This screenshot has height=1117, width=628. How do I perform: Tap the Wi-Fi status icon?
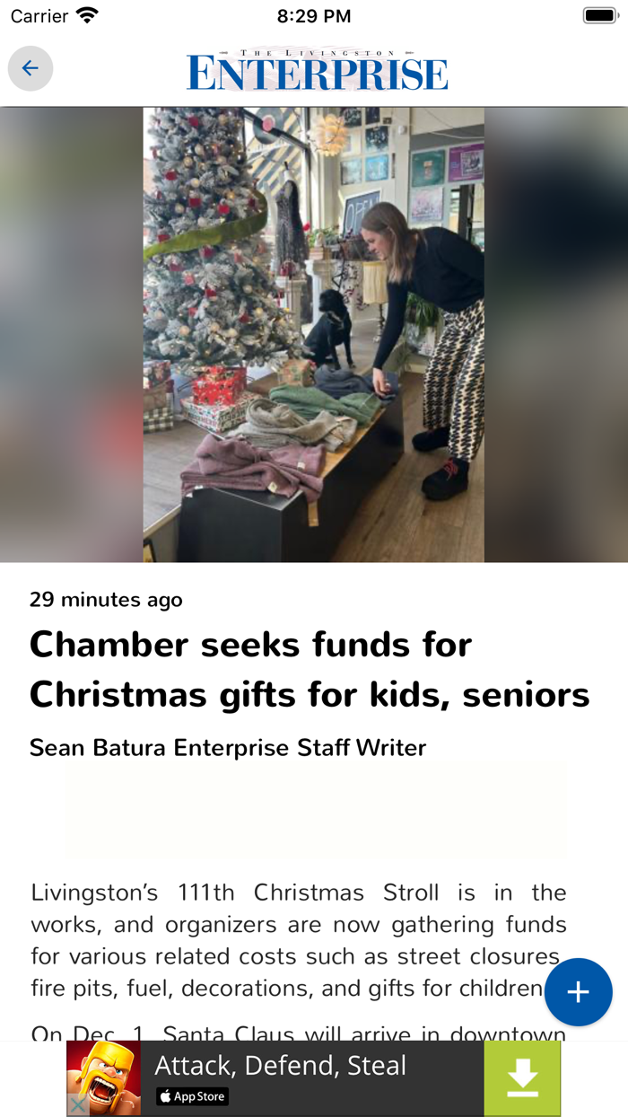[x=87, y=16]
